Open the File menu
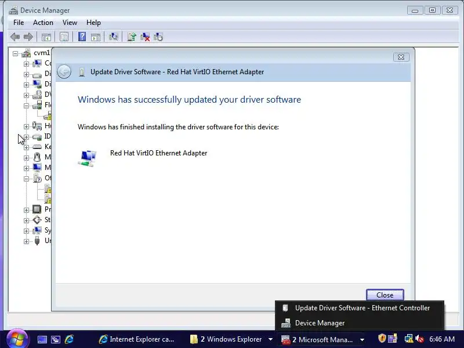Viewport: 464px width, 348px height. point(19,23)
